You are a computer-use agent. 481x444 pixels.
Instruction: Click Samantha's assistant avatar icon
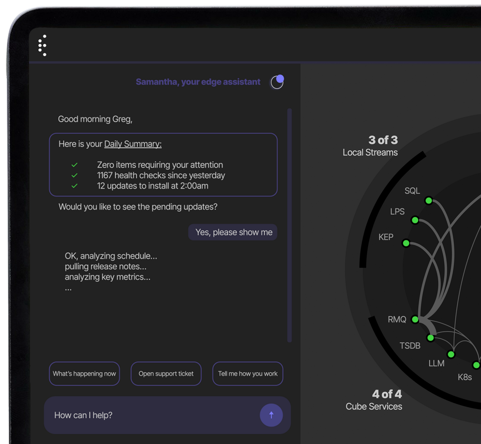(277, 82)
